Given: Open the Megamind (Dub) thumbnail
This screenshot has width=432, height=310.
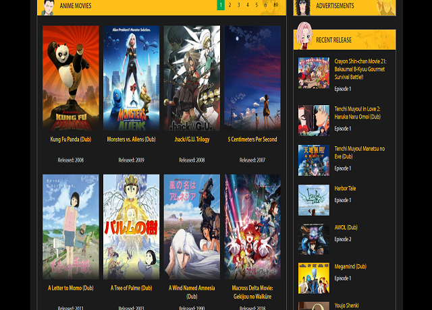Looking at the screenshot, I should pos(314,278).
